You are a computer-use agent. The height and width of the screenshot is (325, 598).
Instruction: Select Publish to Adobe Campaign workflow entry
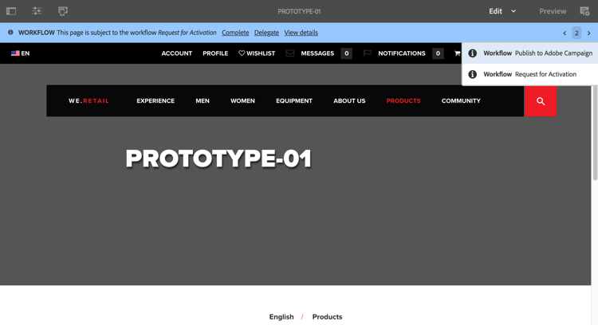click(529, 53)
